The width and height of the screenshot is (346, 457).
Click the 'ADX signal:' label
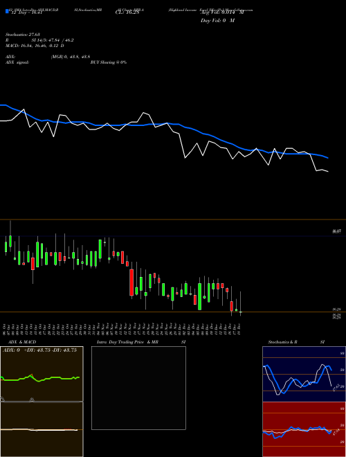[17, 62]
